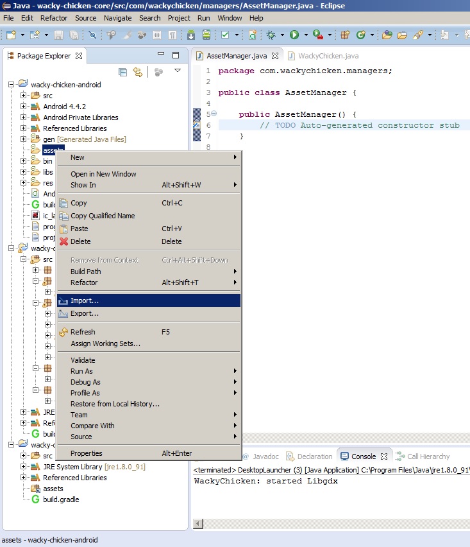Minimize the Package Explorer view
Image resolution: width=470 pixels, height=547 pixels.
click(160, 54)
